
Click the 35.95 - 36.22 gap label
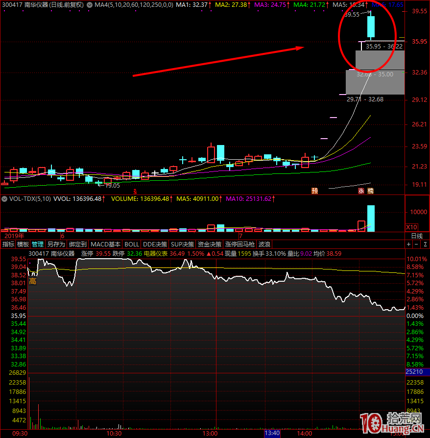384,47
